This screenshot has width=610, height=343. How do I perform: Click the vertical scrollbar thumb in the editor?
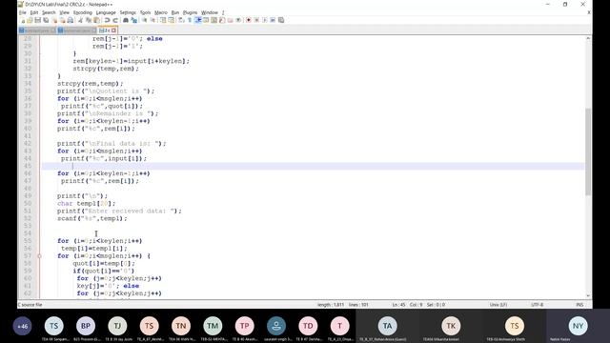[x=588, y=151]
